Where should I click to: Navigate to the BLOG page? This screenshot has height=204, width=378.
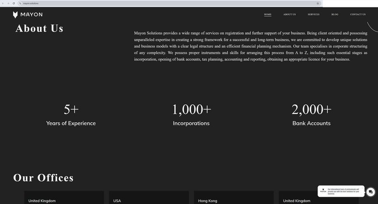335,15
